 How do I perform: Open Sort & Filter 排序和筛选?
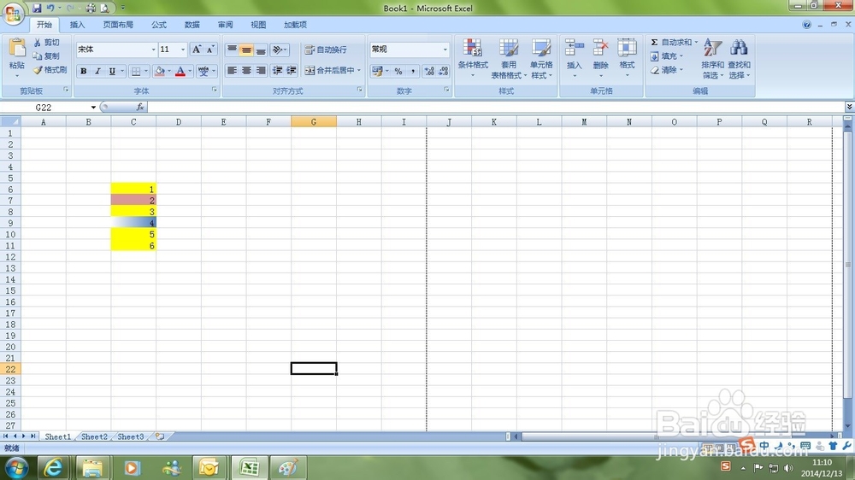click(x=713, y=58)
